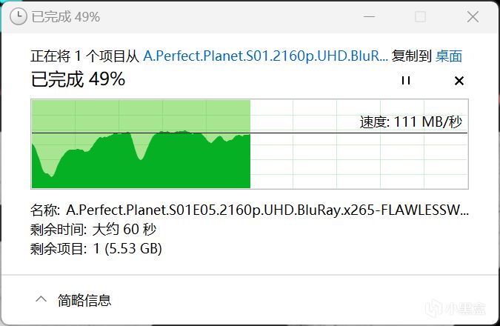
Task: Close the copy progress window
Action: [472, 16]
